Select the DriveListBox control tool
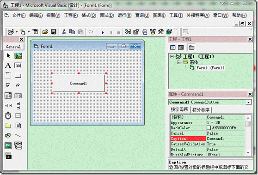 tap(18, 116)
